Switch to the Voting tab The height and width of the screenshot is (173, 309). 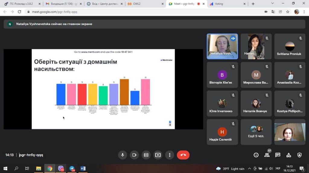tap(223, 4)
